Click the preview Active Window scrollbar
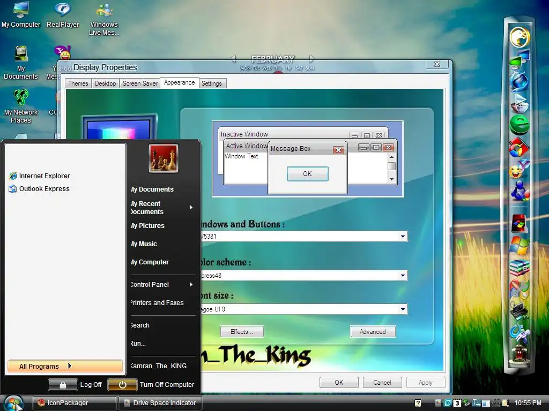 point(391,168)
